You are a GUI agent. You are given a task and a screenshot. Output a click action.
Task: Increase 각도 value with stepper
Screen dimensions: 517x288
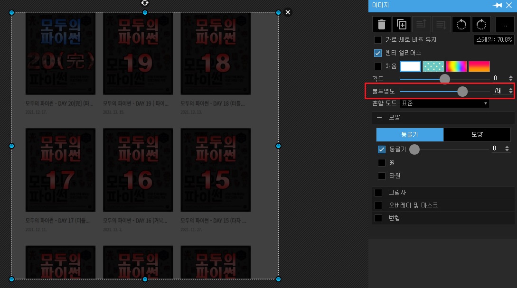(x=511, y=77)
